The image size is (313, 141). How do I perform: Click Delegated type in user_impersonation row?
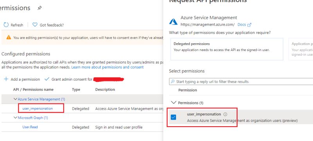coord(81,109)
